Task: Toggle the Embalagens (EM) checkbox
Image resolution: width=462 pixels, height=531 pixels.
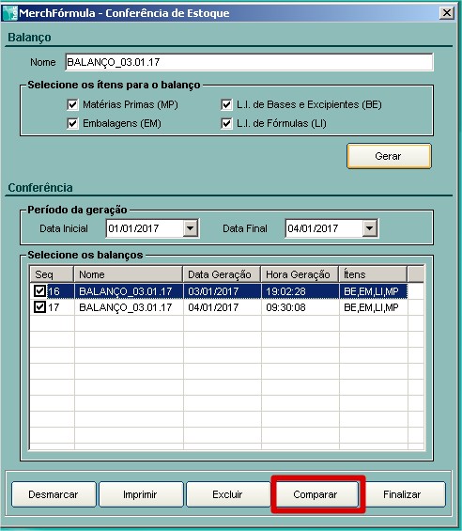Action: (72, 124)
